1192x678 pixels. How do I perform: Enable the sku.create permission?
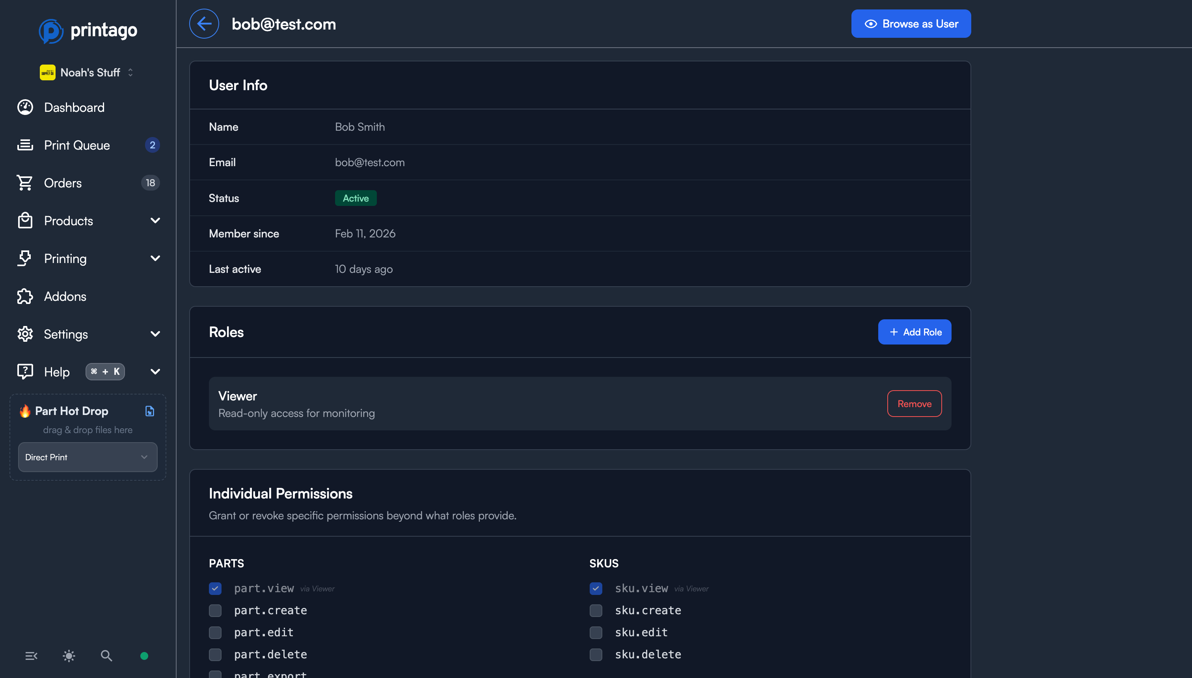(x=595, y=611)
